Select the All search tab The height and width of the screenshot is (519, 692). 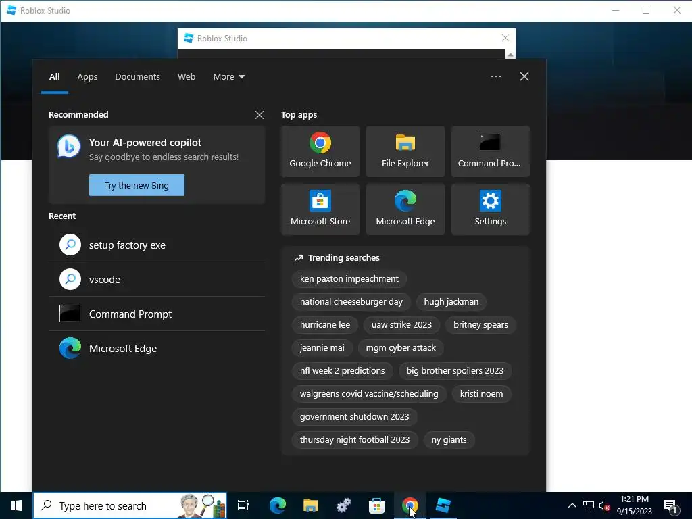coord(54,77)
